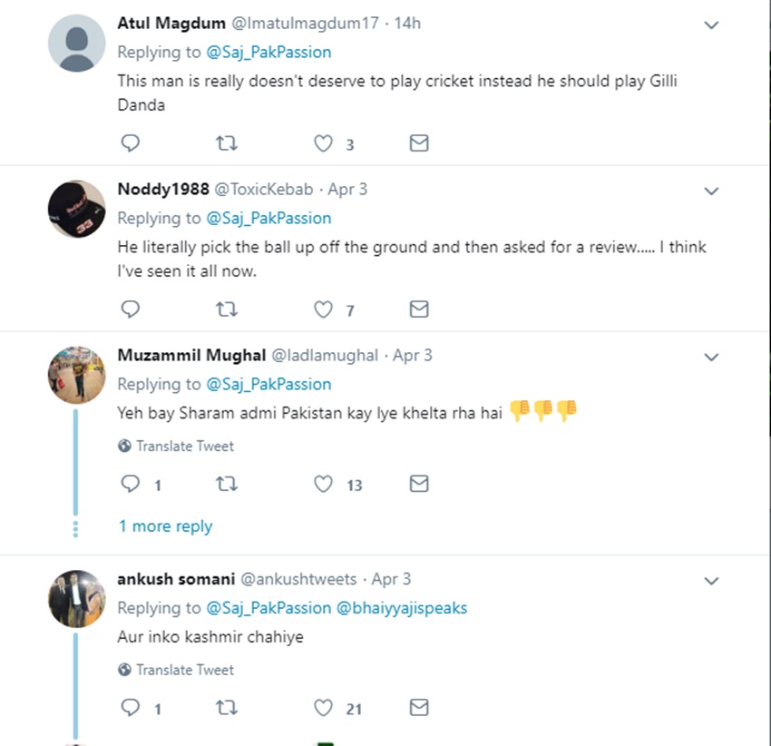Image resolution: width=771 pixels, height=746 pixels.
Task: Click the @Saj_PakPassion mention in Atul's reply
Action: click(268, 52)
